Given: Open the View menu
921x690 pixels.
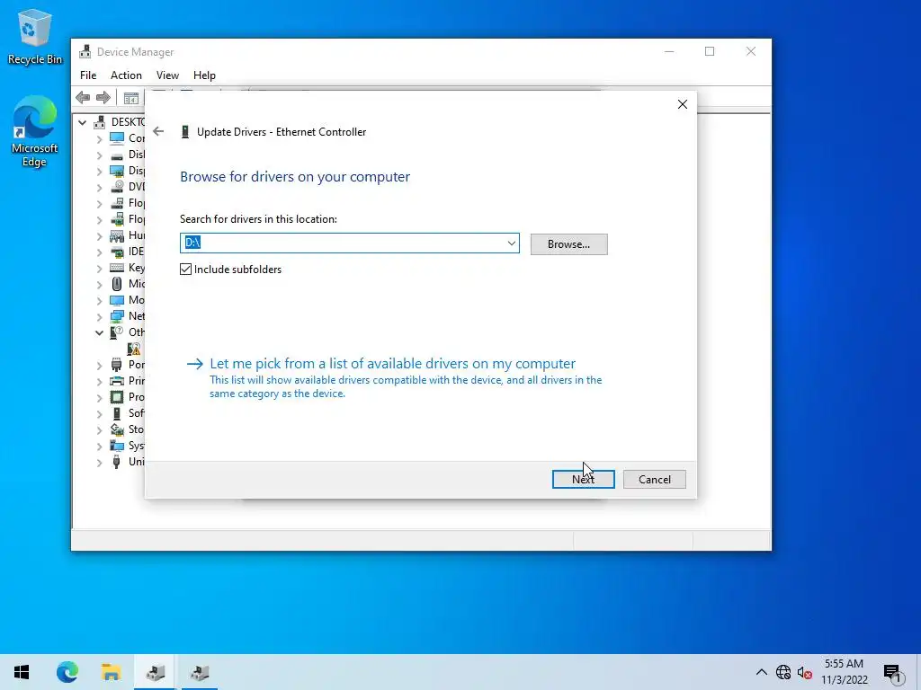Looking at the screenshot, I should coord(167,75).
